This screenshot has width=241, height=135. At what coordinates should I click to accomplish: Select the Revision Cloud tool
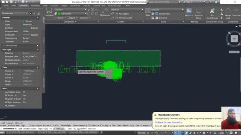pyautogui.click(x=198, y=13)
